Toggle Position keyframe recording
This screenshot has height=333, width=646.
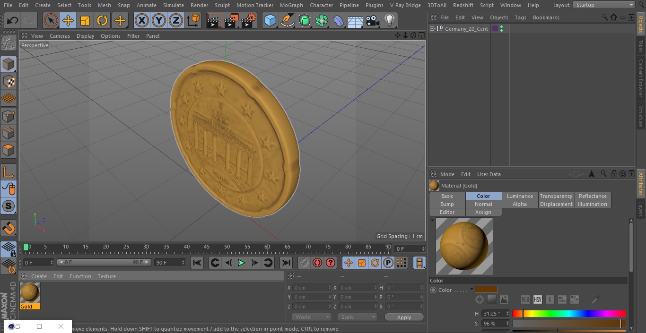[349, 263]
